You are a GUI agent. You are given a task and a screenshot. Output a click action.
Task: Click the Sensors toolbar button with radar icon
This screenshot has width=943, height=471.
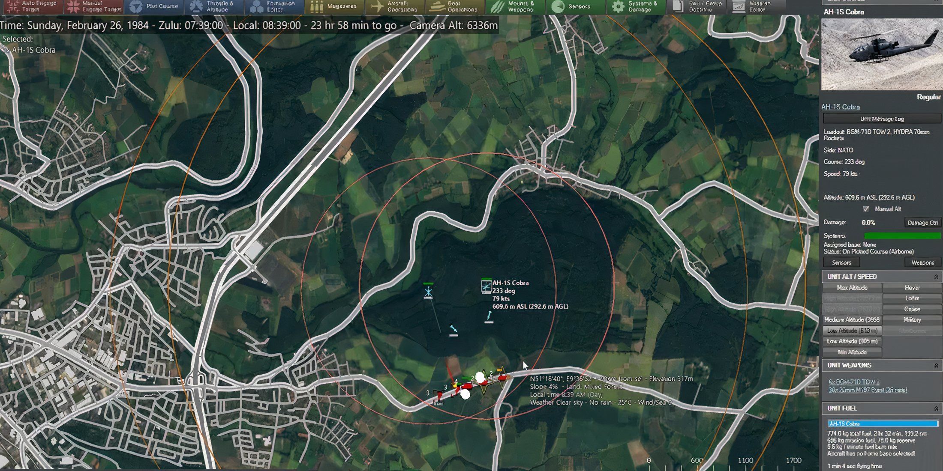click(576, 6)
